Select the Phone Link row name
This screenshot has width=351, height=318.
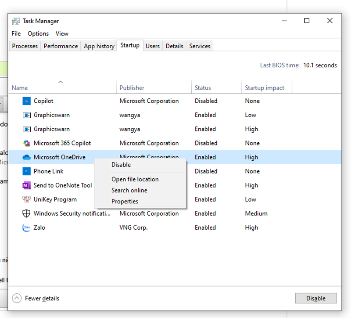pyautogui.click(x=49, y=171)
